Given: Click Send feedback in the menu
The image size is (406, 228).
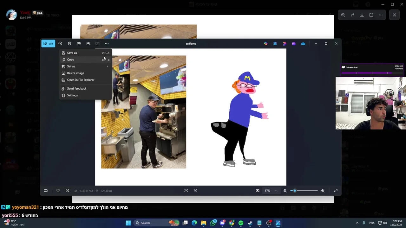Looking at the screenshot, I should (86, 88).
